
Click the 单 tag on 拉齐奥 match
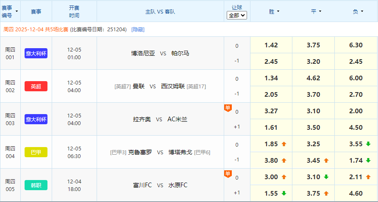click(x=228, y=108)
